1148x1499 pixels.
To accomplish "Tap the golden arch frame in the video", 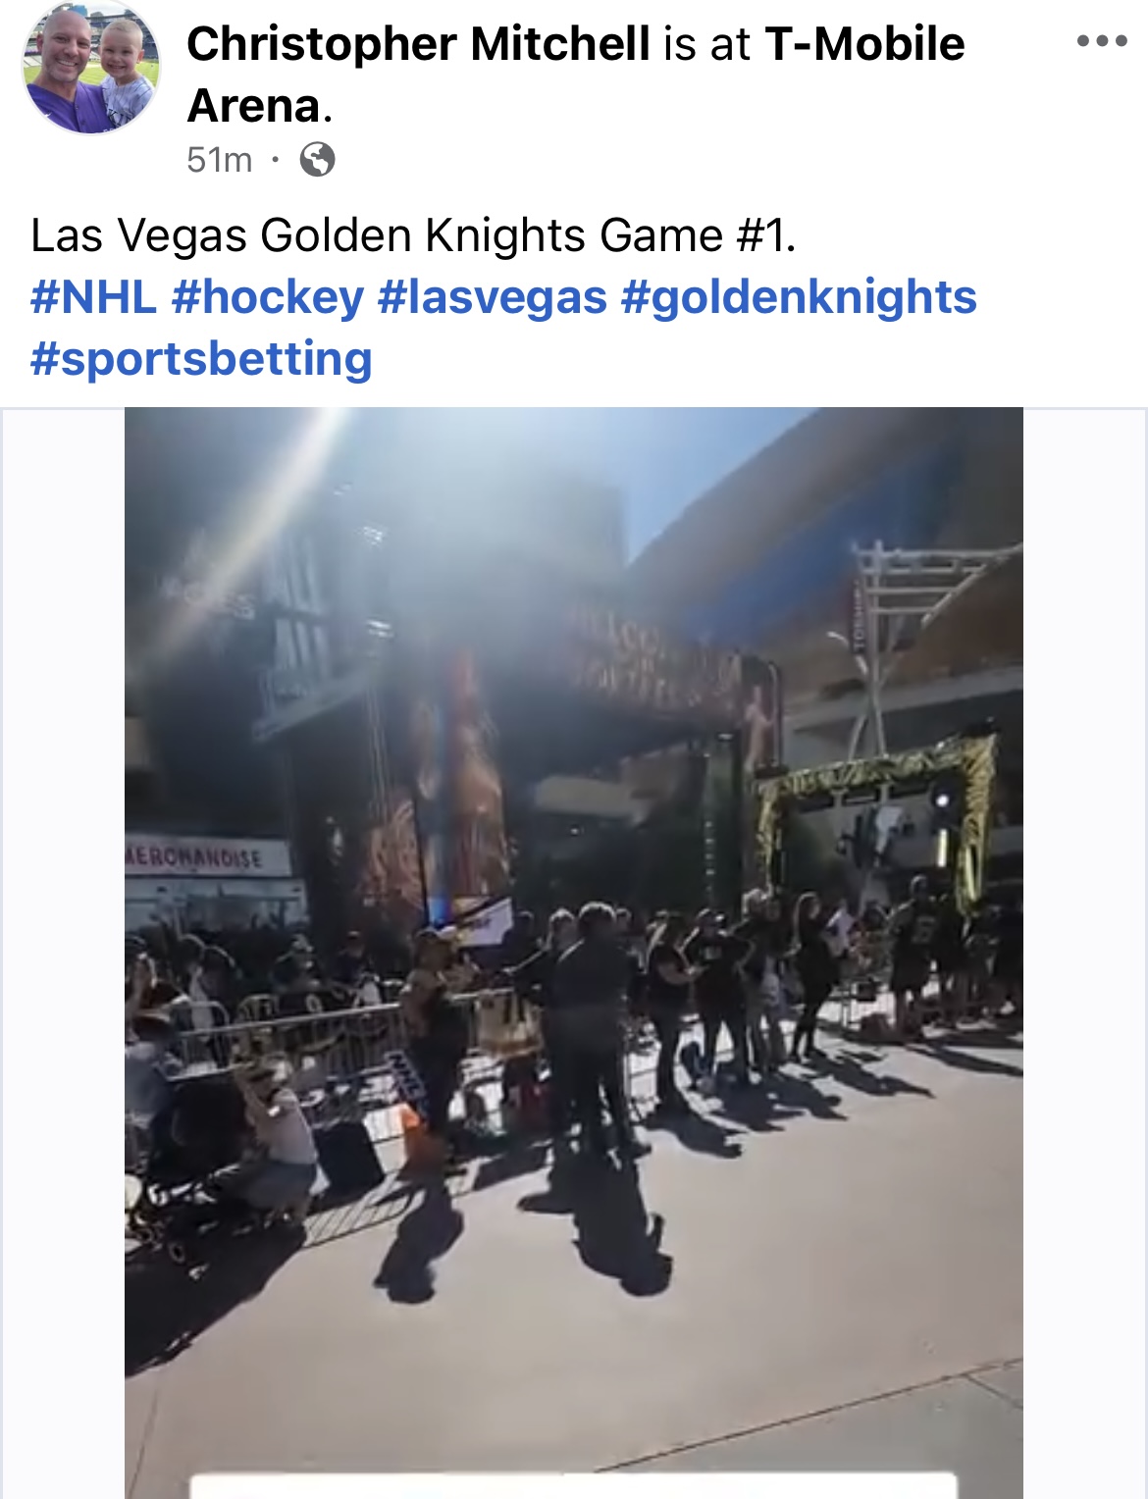I will tap(876, 814).
